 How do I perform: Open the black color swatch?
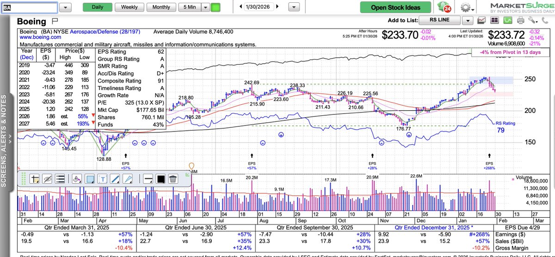click(160, 179)
